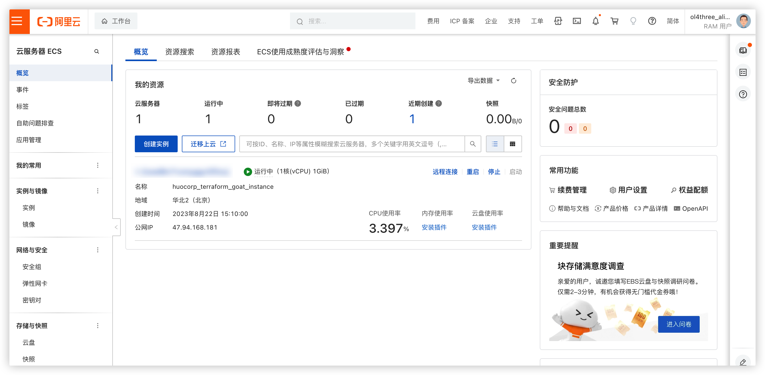Image resolution: width=765 pixels, height=375 pixels.
Task: Click the 近期创建 count value 1
Action: click(412, 119)
